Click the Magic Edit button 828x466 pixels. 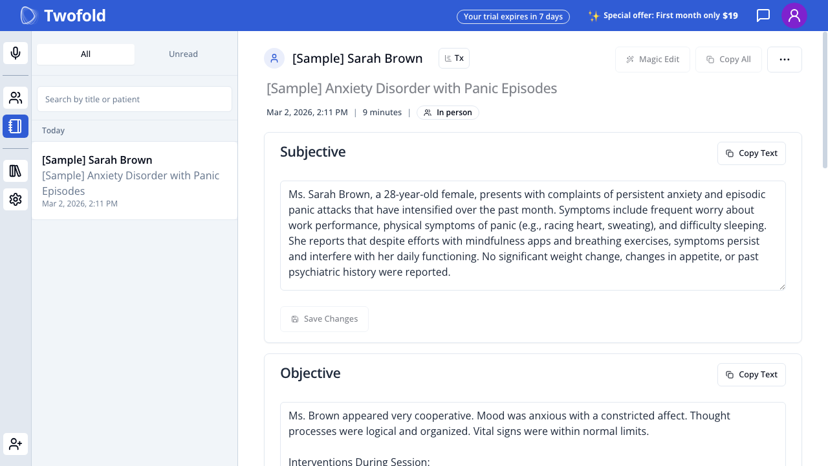(653, 60)
